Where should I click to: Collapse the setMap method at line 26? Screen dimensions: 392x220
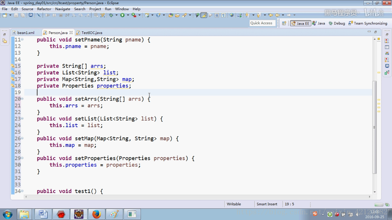coord(22,138)
